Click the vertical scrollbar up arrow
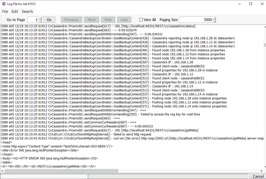The width and height of the screenshot is (266, 179). click(265, 27)
